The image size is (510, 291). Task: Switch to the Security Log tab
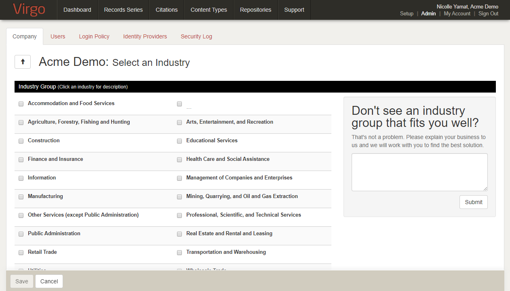pos(196,36)
